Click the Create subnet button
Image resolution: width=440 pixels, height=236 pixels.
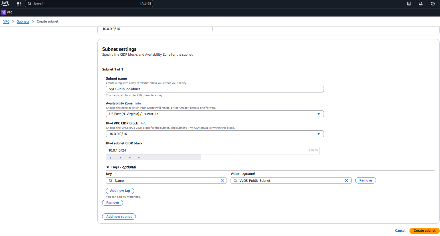point(424,230)
